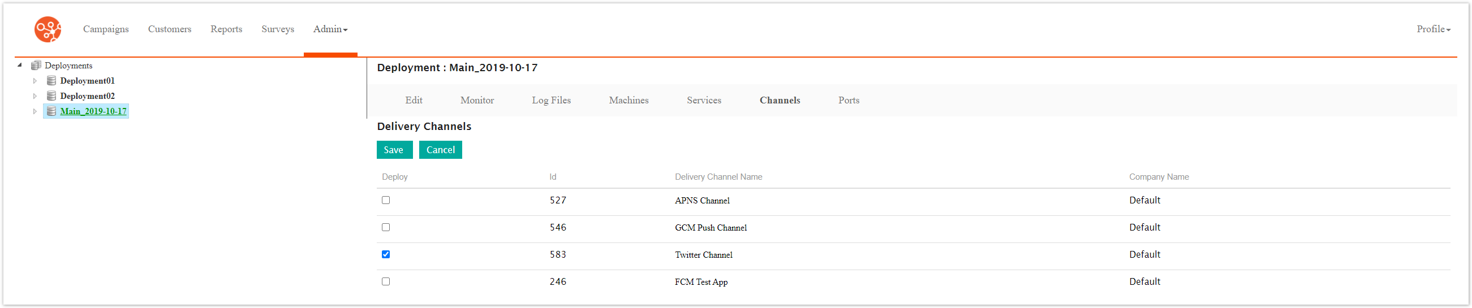Viewport: 1472px width, 308px height.
Task: Switch to the Monitor tab
Action: point(476,101)
